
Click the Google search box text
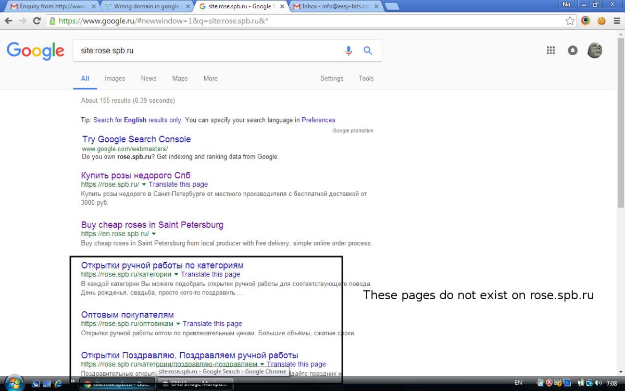coord(107,51)
